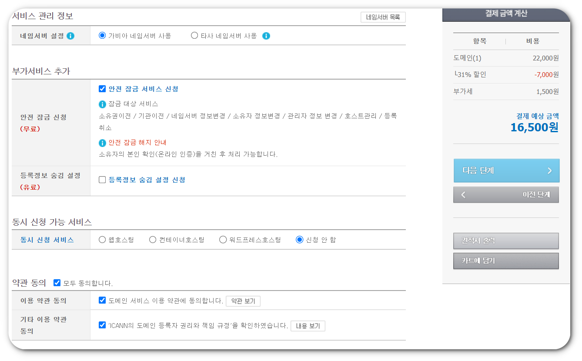The image size is (582, 361).
Task: Open the 네임서버 목록 dialog
Action: point(383,17)
